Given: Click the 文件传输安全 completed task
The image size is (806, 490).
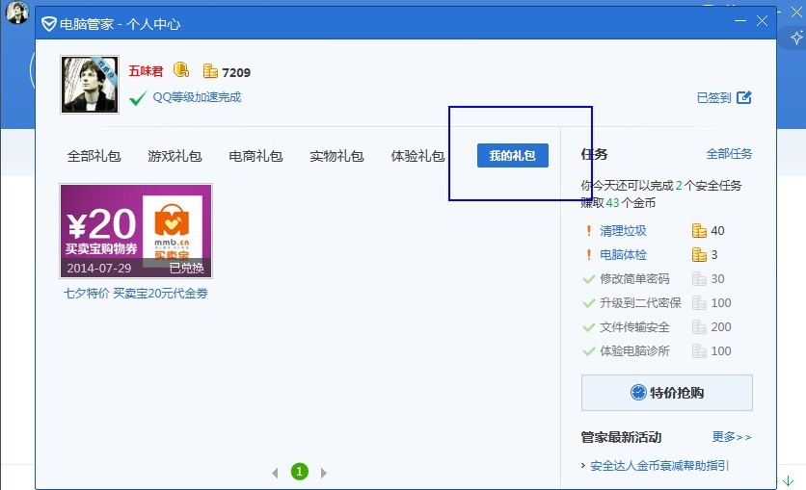Looking at the screenshot, I should [x=634, y=327].
